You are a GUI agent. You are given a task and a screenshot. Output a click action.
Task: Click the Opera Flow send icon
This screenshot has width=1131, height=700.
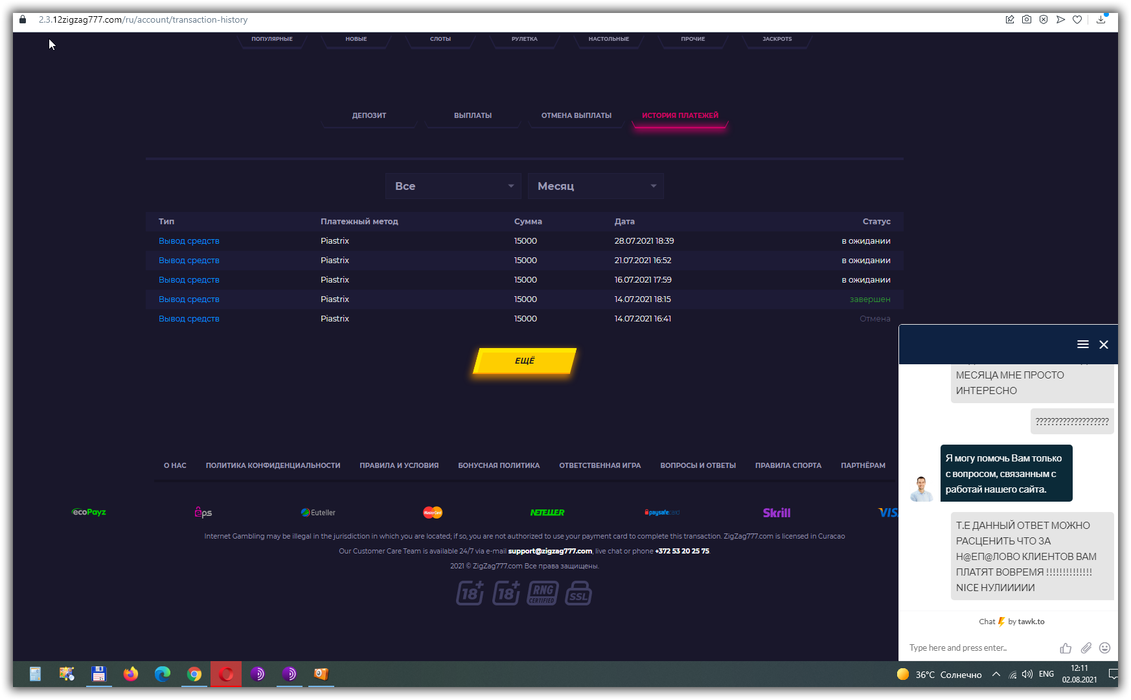tap(1060, 19)
